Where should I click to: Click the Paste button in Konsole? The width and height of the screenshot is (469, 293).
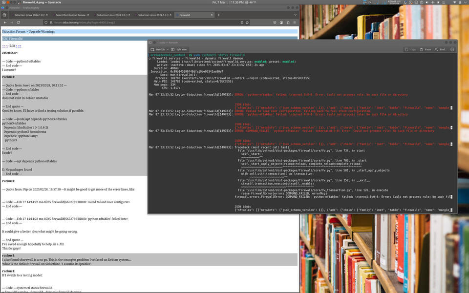coord(426,49)
